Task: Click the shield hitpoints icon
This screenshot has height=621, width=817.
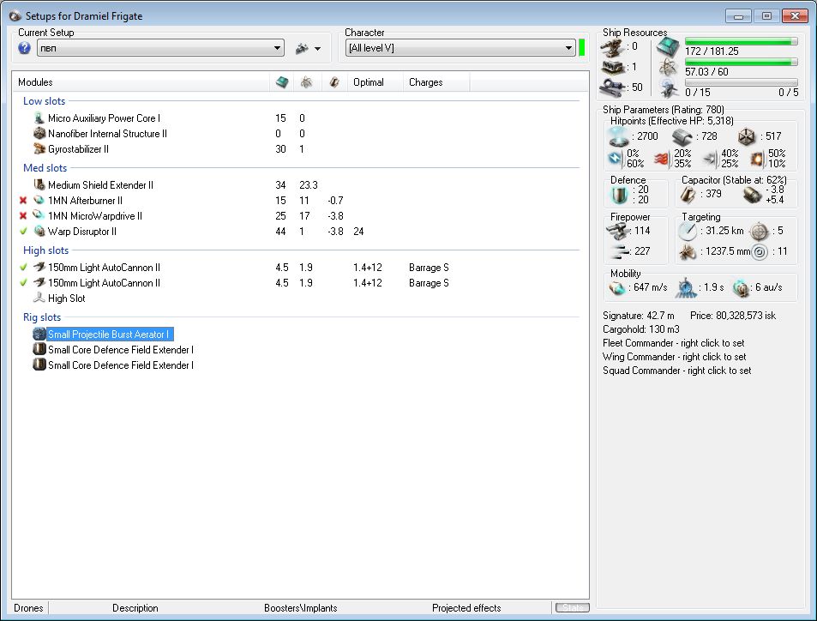Action: coord(618,136)
